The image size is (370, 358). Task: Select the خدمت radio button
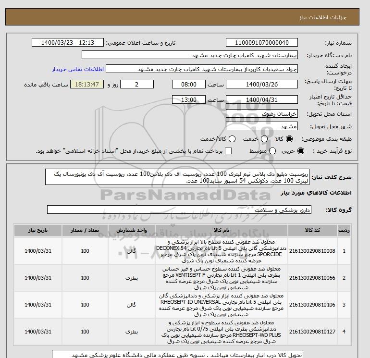[264, 139]
